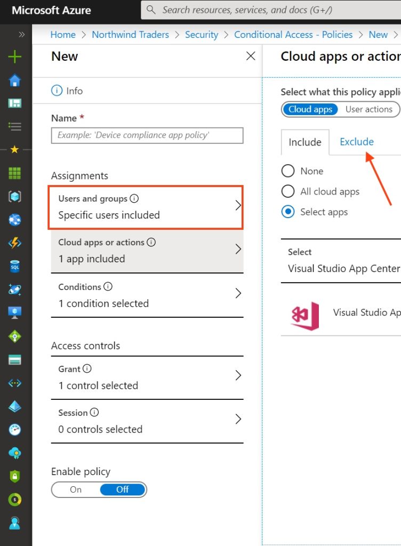Set Enable policy toggle to On
The width and height of the screenshot is (401, 546).
pyautogui.click(x=76, y=489)
